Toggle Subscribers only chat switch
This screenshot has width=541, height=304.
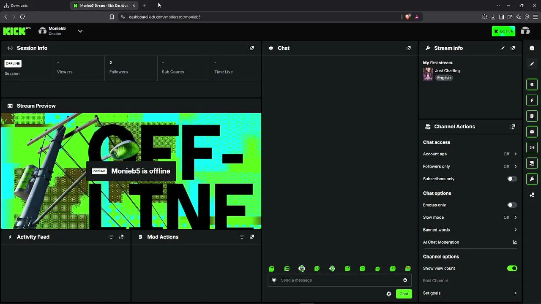512,179
